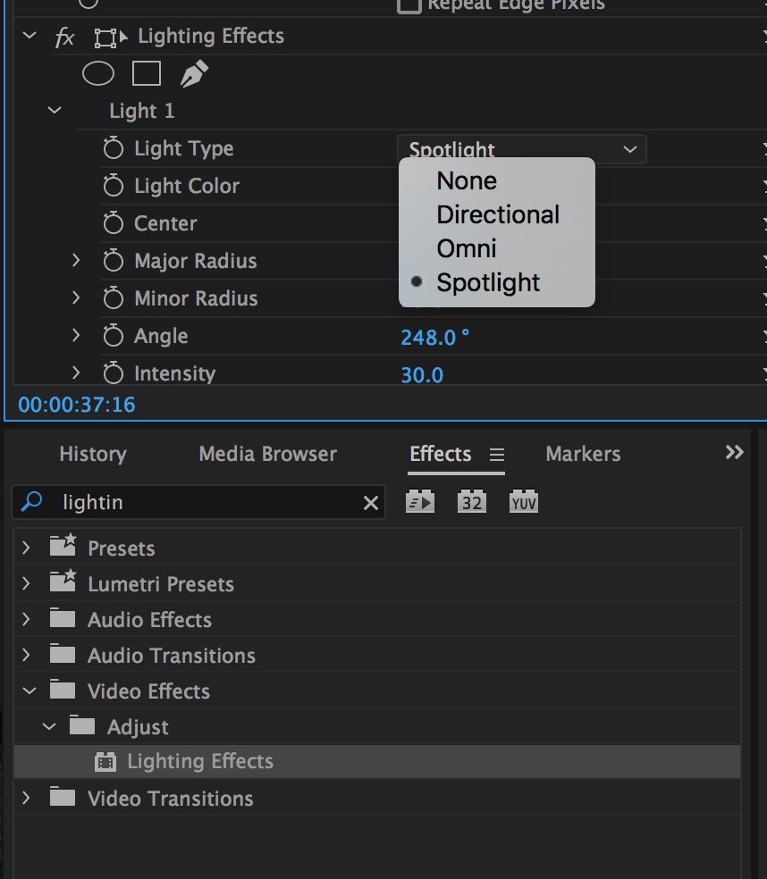Choose Spotlight from Light Type menu

tap(496, 282)
